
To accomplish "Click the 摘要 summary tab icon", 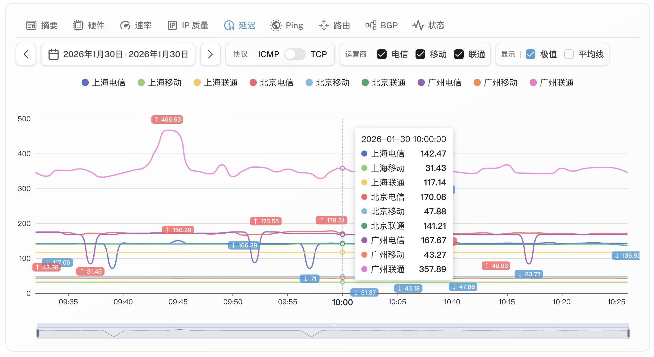I will 31,25.
